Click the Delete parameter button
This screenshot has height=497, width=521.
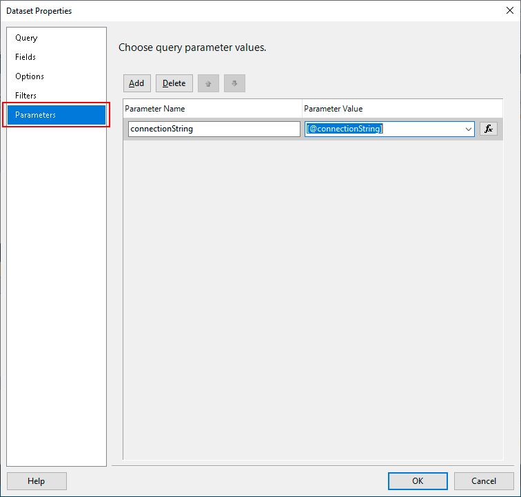[174, 83]
